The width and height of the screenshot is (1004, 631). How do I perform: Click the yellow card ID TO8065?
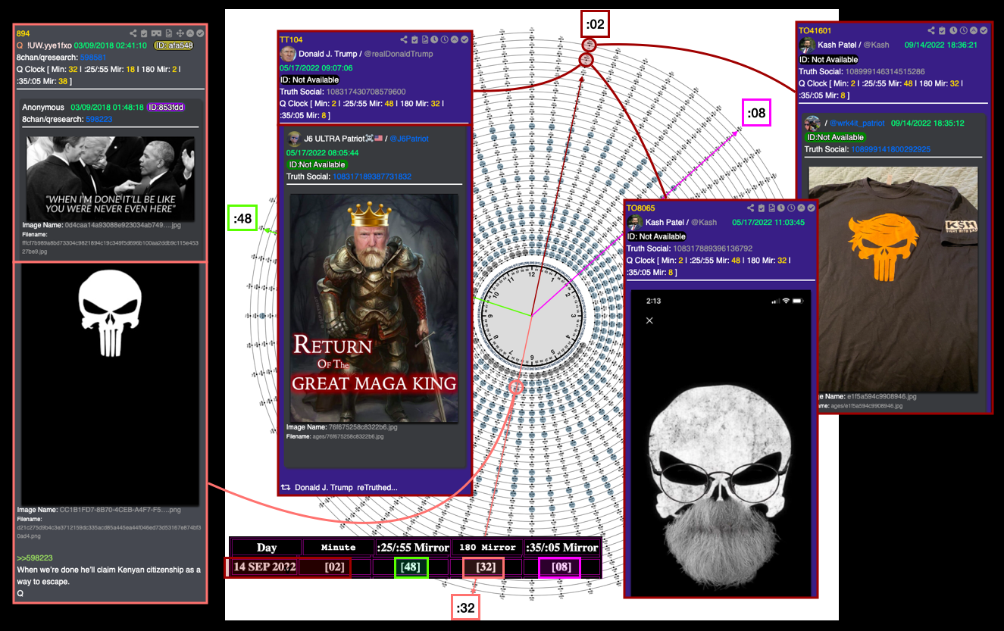(x=640, y=208)
